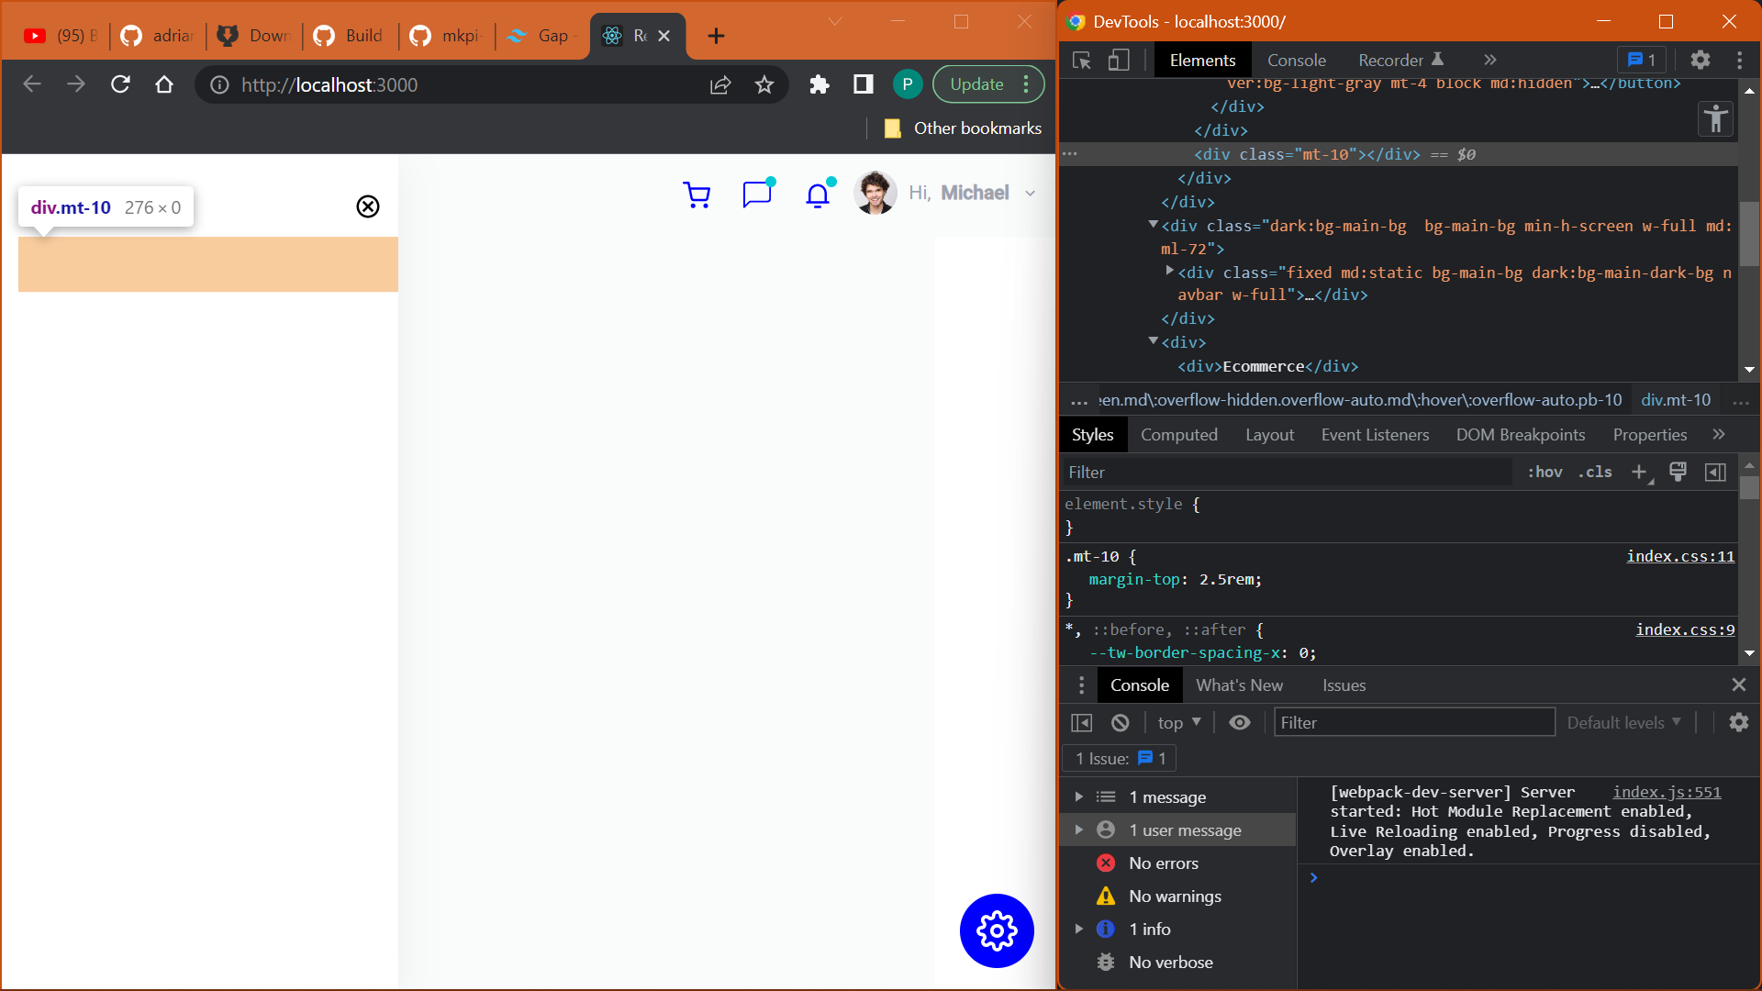Open the blue gear settings button in app
This screenshot has width=1762, height=991.
pos(997,930)
